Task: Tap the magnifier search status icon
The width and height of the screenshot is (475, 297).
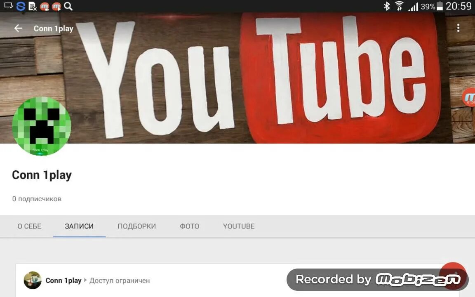Action: pos(68,6)
